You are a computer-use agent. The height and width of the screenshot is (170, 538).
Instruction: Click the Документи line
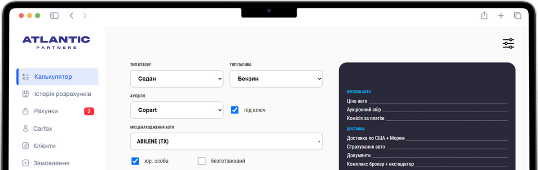tap(427, 155)
